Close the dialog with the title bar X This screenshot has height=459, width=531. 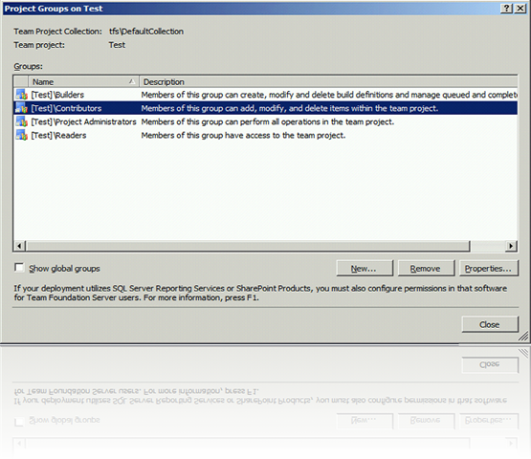pyautogui.click(x=520, y=9)
